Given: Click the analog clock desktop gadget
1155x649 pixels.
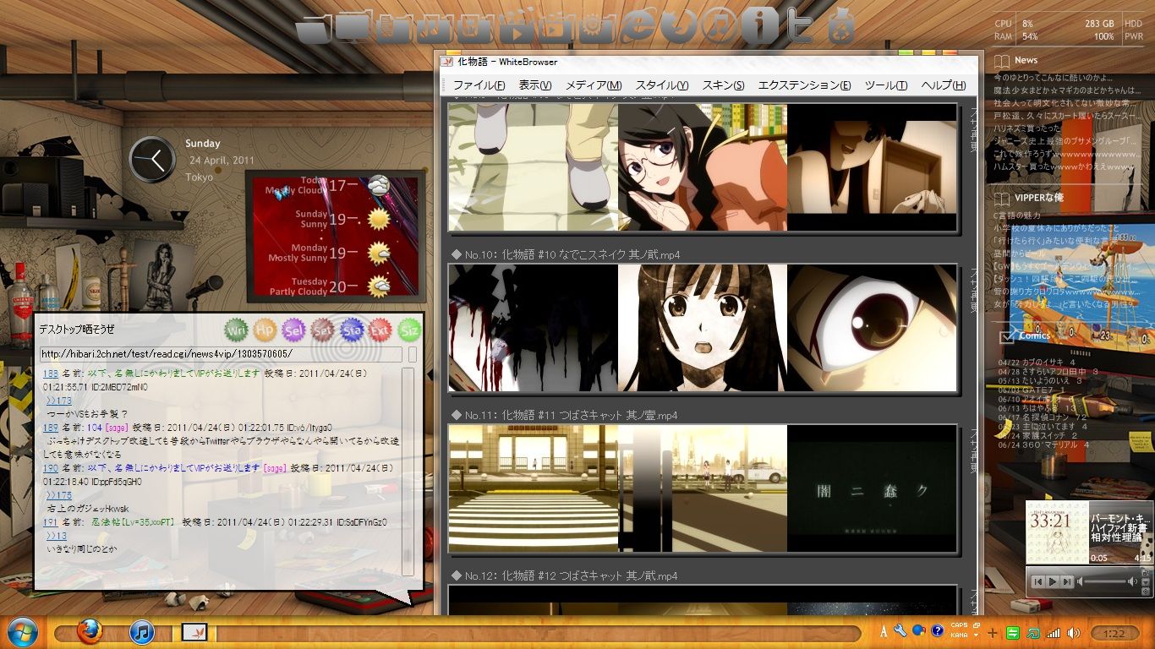Looking at the screenshot, I should click(x=153, y=159).
